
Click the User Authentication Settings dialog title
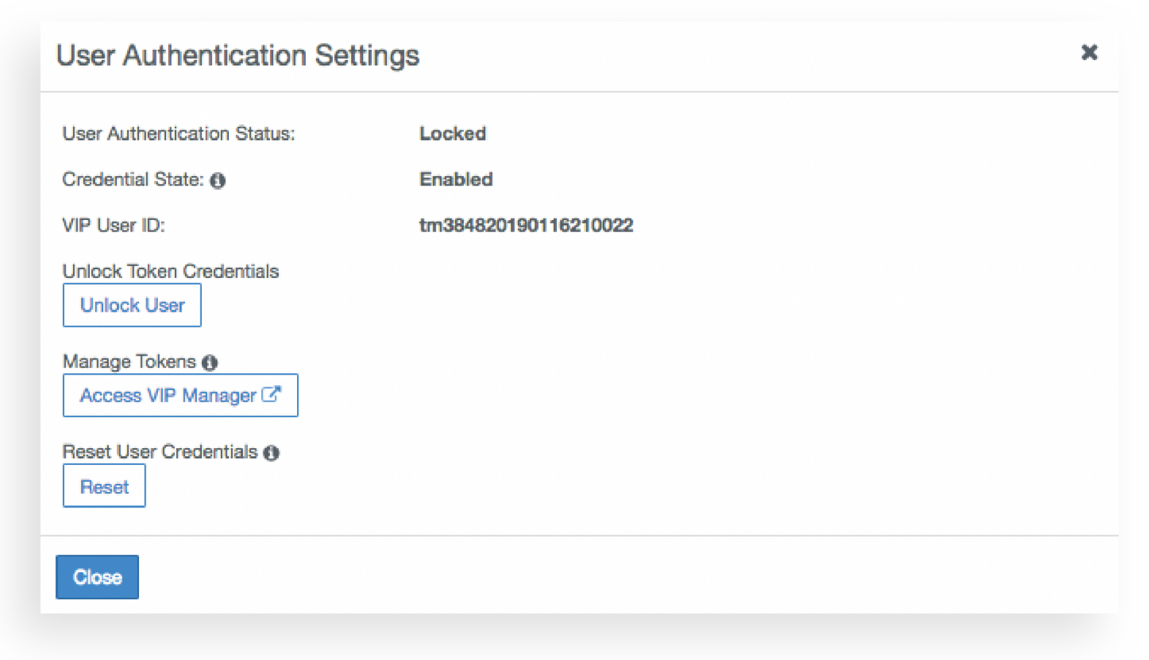(238, 55)
